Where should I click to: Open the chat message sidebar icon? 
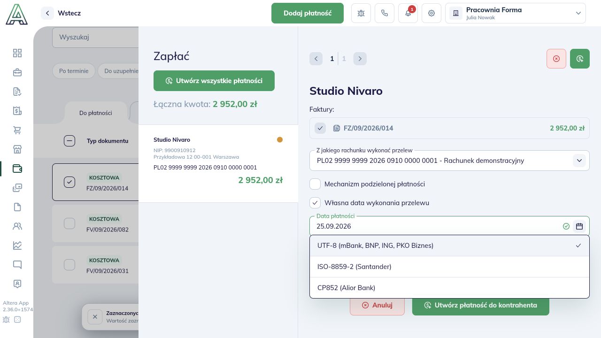coord(17,265)
